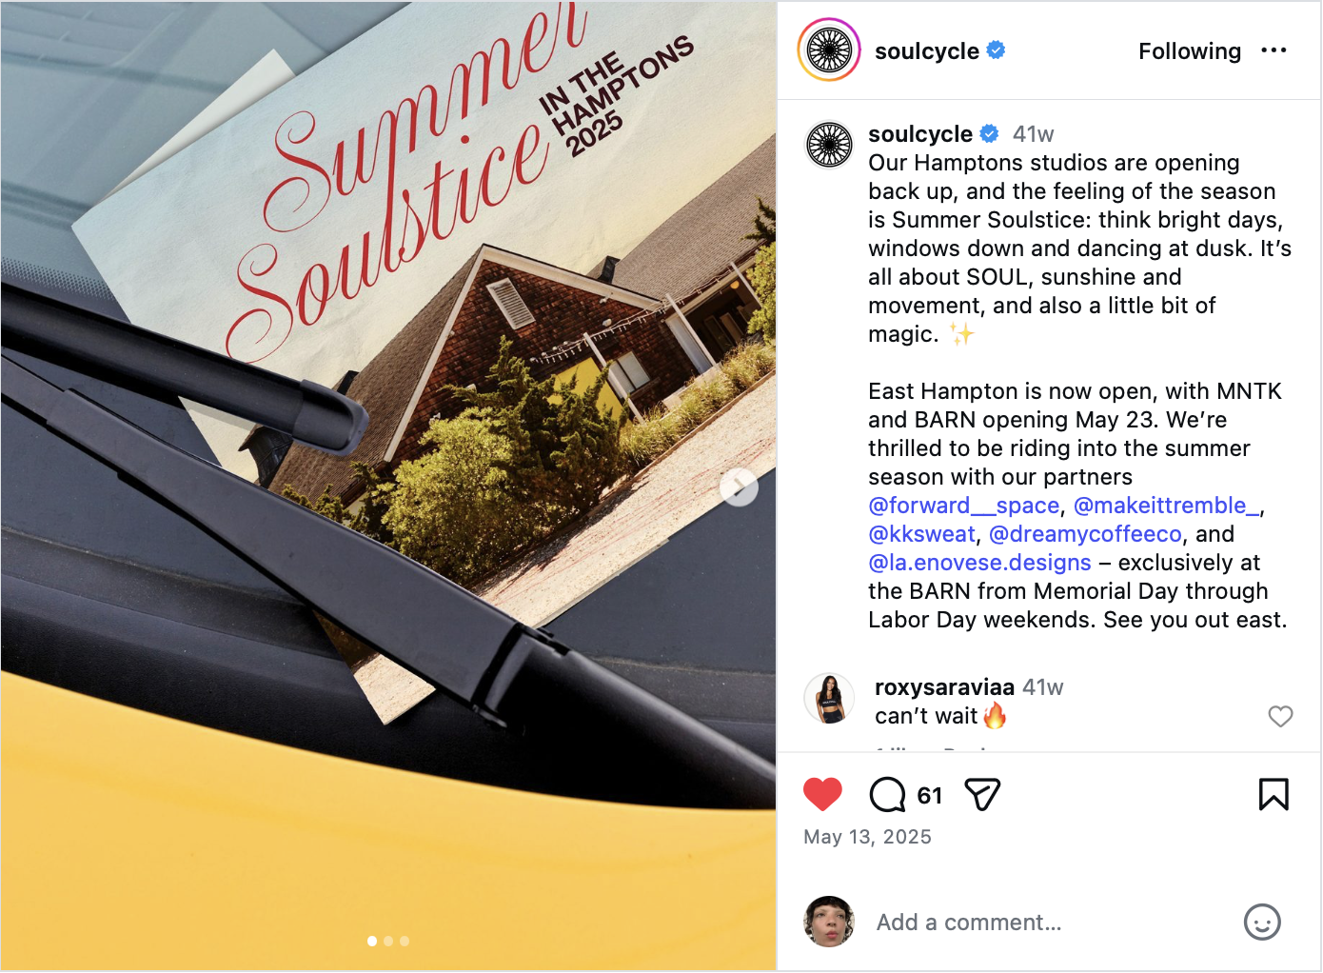This screenshot has height=973, width=1323.
Task: Open comments via speech bubble icon
Action: point(887,794)
